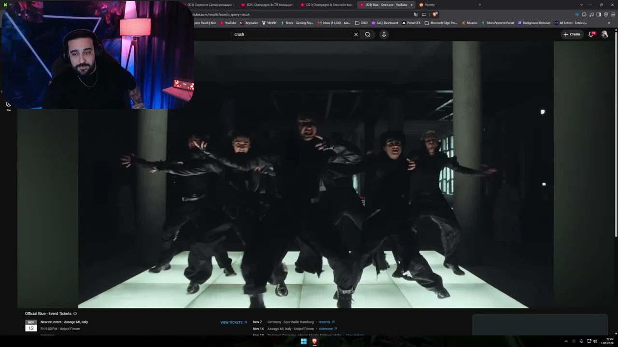Open the YouTube account avatar menu
618x347 pixels.
(604, 34)
